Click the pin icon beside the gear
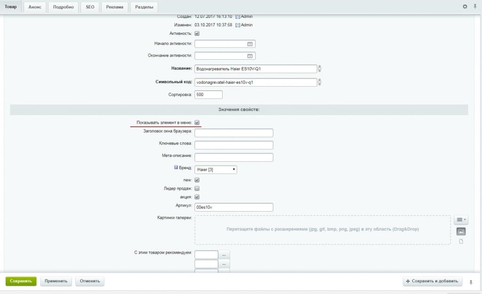482x294 pixels. (475, 7)
